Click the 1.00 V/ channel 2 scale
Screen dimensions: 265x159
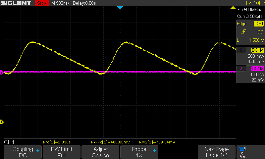[257, 75]
